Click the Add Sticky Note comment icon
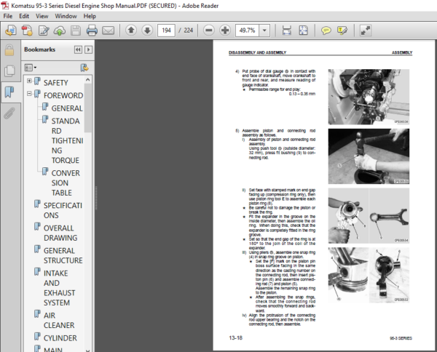 [326, 30]
